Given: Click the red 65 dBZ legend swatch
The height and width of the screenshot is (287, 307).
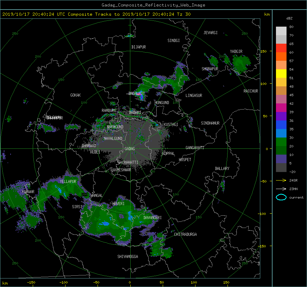Looking at the screenshot, I should (x=281, y=48).
